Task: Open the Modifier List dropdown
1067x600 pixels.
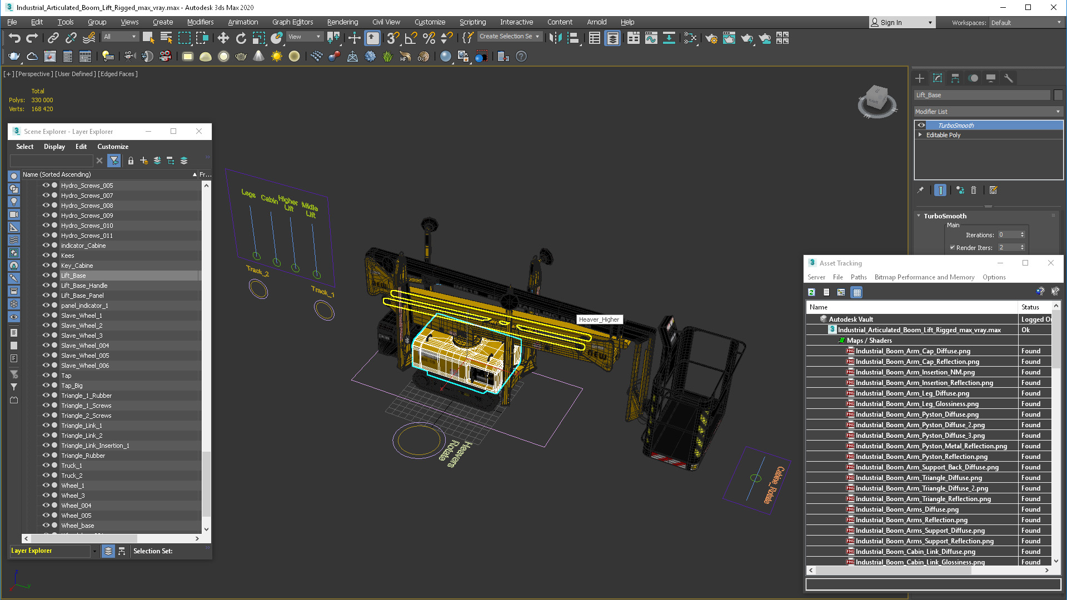Action: tap(988, 112)
